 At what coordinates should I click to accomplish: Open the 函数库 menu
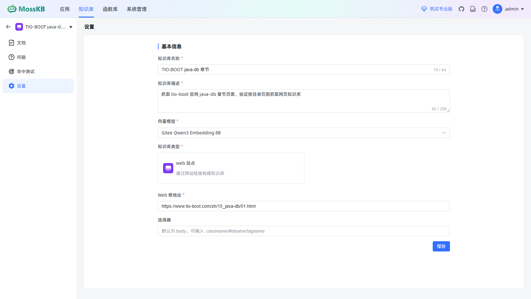point(110,9)
